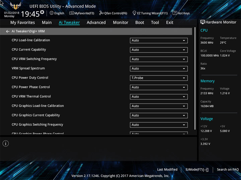Select CPU VRM Thermal Control label
Screen dimensions: 241x180
(x=31, y=96)
